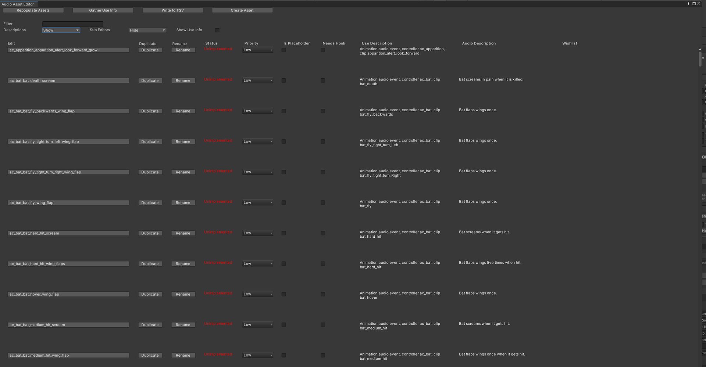Open the ac_bat_bat_medium_hit_scream asset
The width and height of the screenshot is (706, 367).
point(68,325)
